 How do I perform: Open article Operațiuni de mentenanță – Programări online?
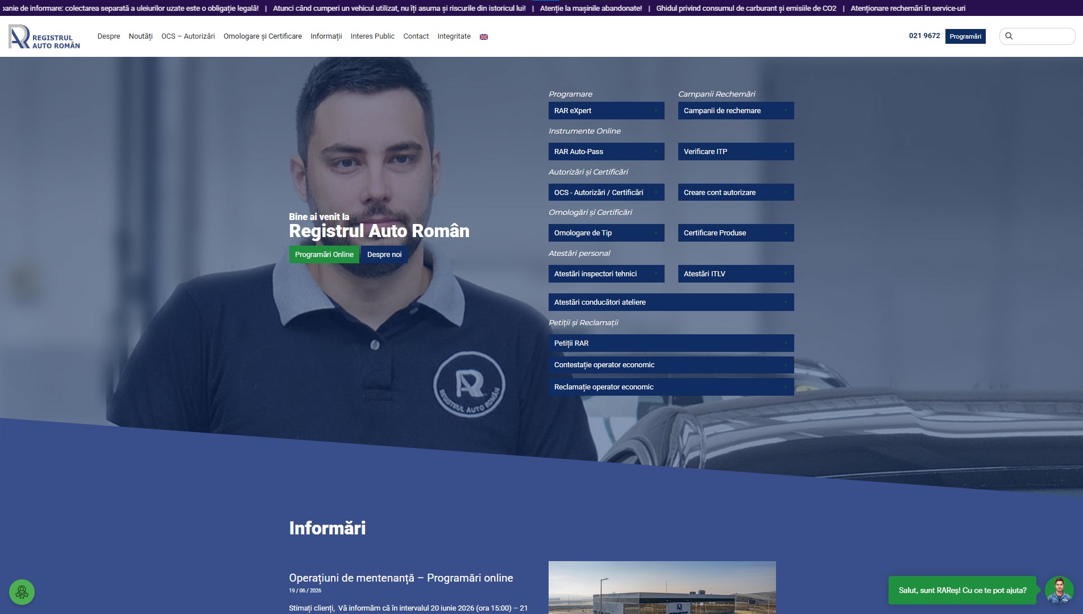click(x=401, y=578)
